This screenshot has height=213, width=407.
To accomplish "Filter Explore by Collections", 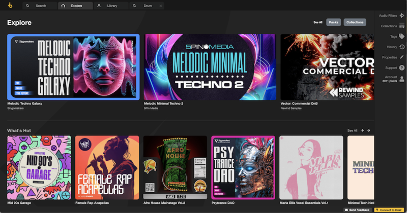I will 355,22.
